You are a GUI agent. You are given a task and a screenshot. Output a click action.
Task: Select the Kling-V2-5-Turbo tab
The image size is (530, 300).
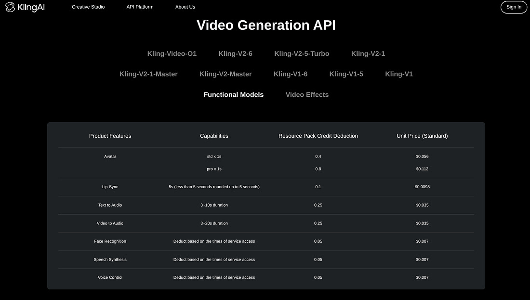[302, 53]
